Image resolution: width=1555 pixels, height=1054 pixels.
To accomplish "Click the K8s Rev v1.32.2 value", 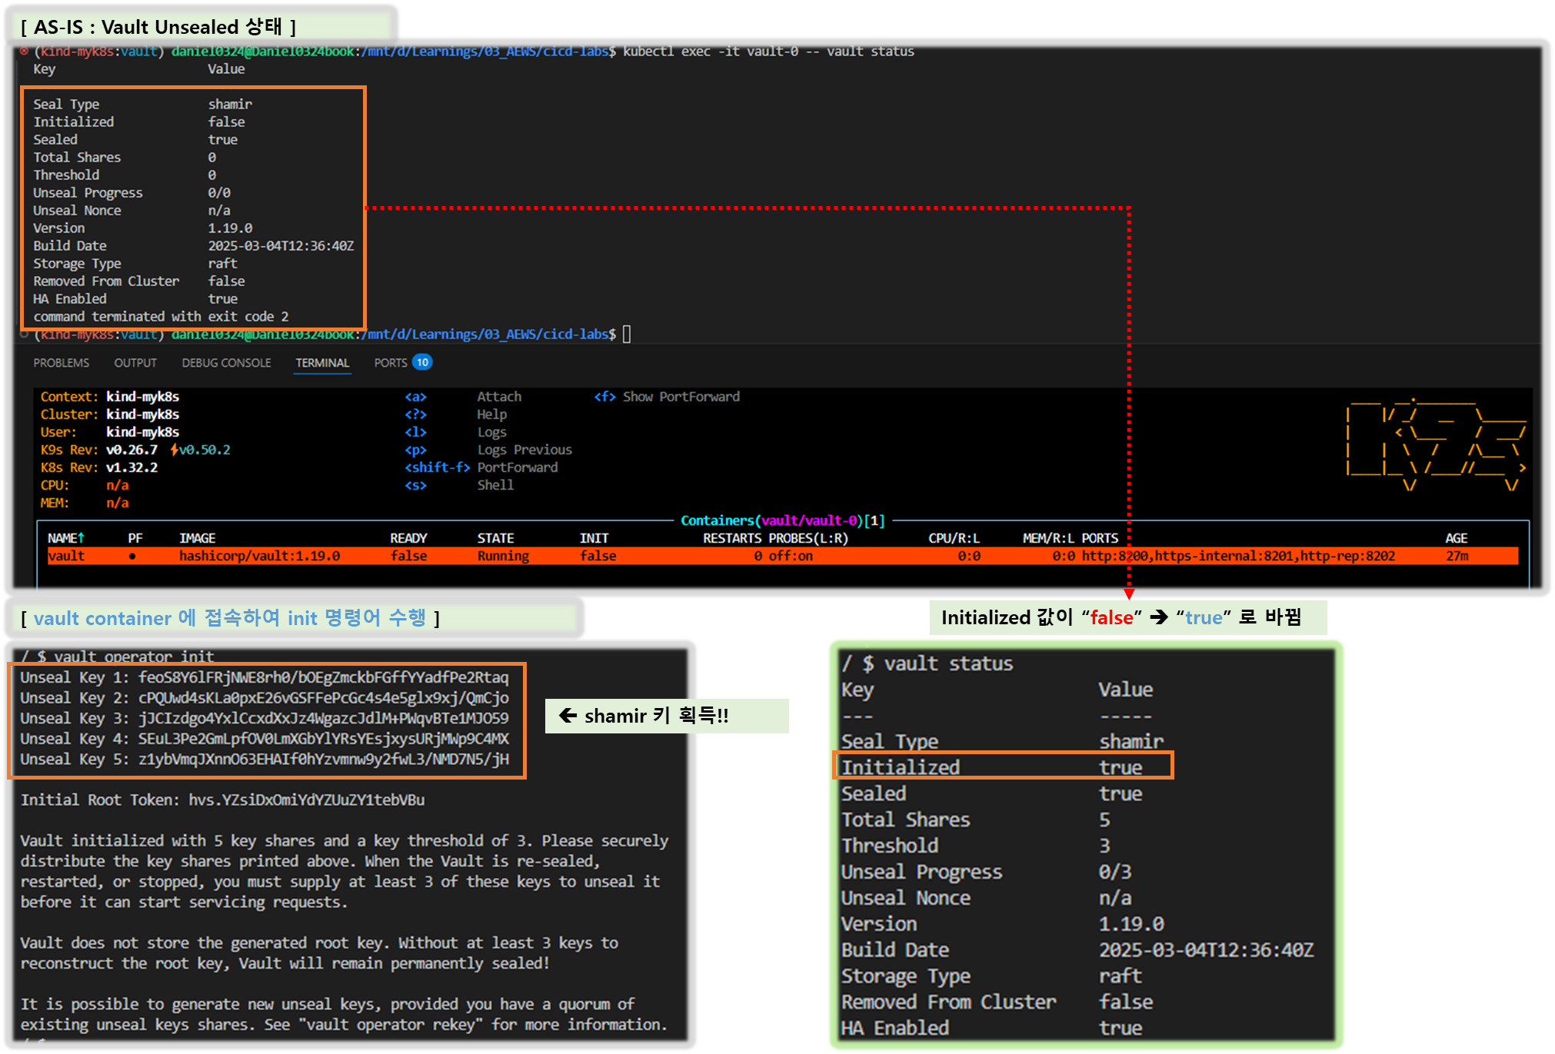I will [132, 467].
